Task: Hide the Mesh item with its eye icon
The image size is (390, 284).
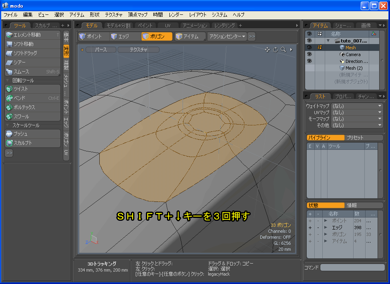Action: coord(309,47)
